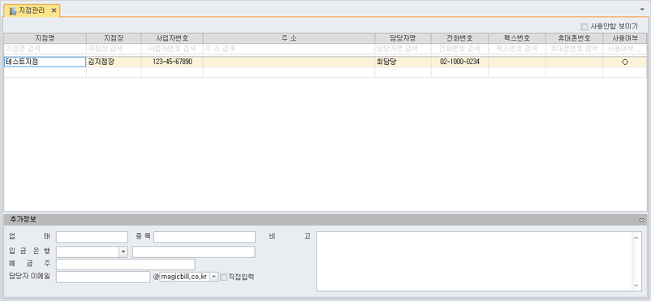Sort by 지점명 column header
651x301 pixels.
click(x=45, y=38)
